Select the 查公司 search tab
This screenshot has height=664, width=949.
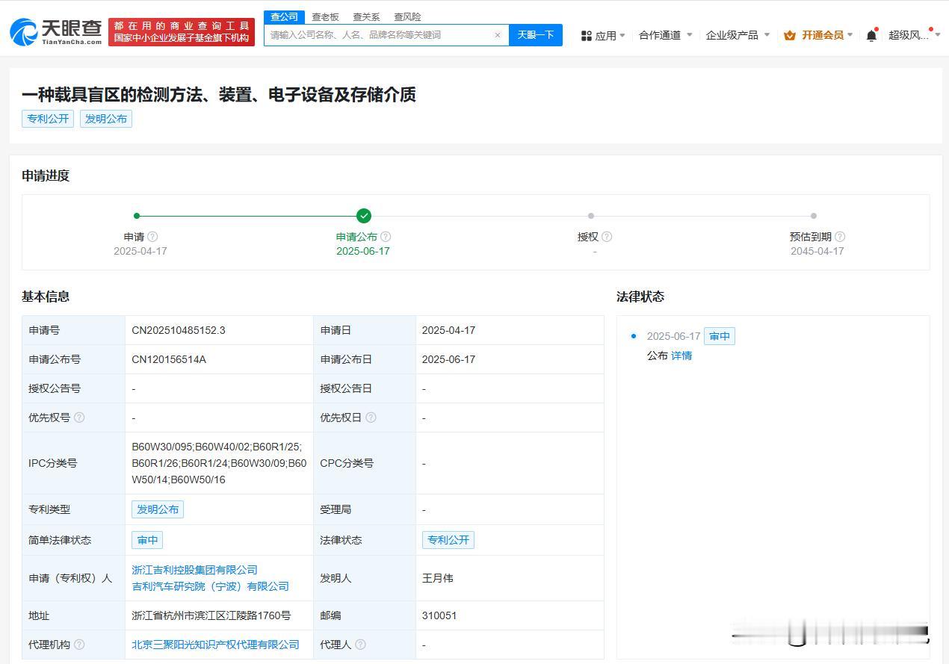284,16
